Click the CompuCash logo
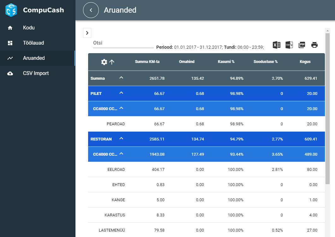 click(x=11, y=10)
